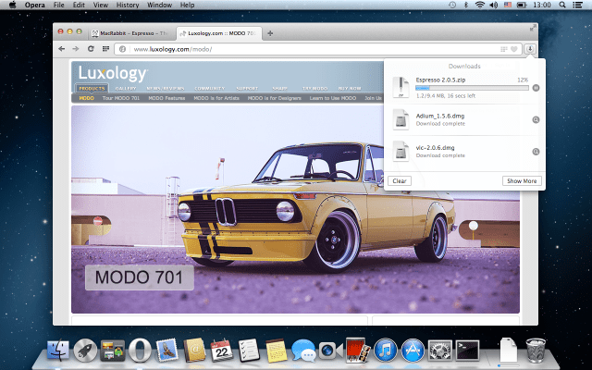
Task: Click the heart bookmark icon in address bar
Action: click(514, 48)
